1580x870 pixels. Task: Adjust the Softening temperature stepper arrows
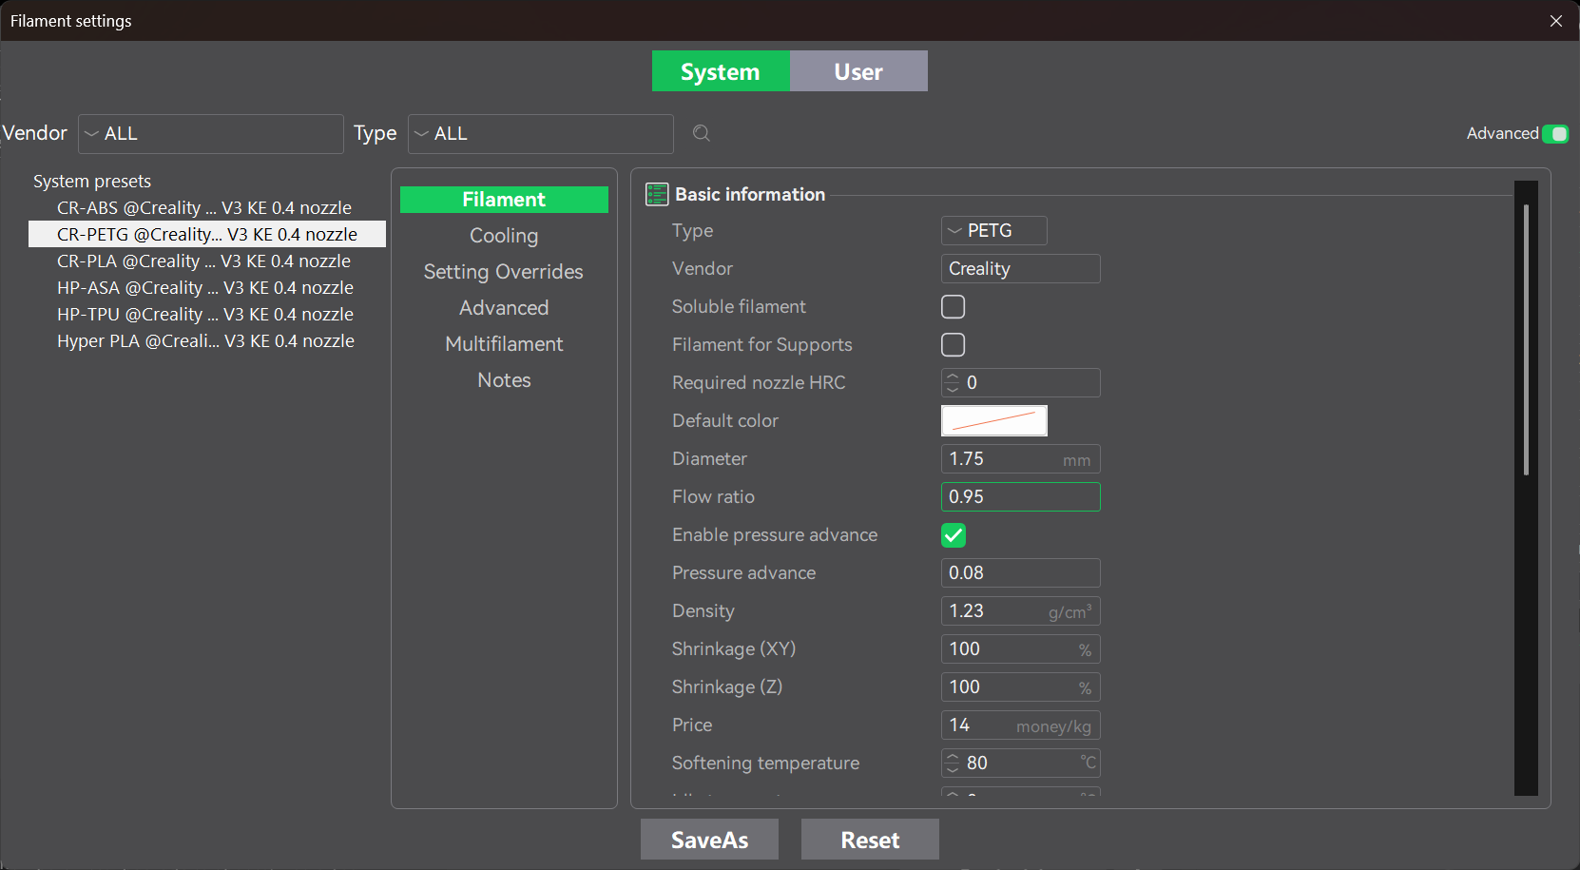click(x=953, y=763)
